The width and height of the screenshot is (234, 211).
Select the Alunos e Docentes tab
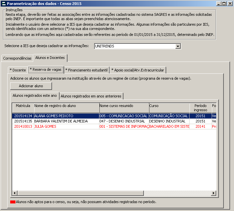[50, 58]
